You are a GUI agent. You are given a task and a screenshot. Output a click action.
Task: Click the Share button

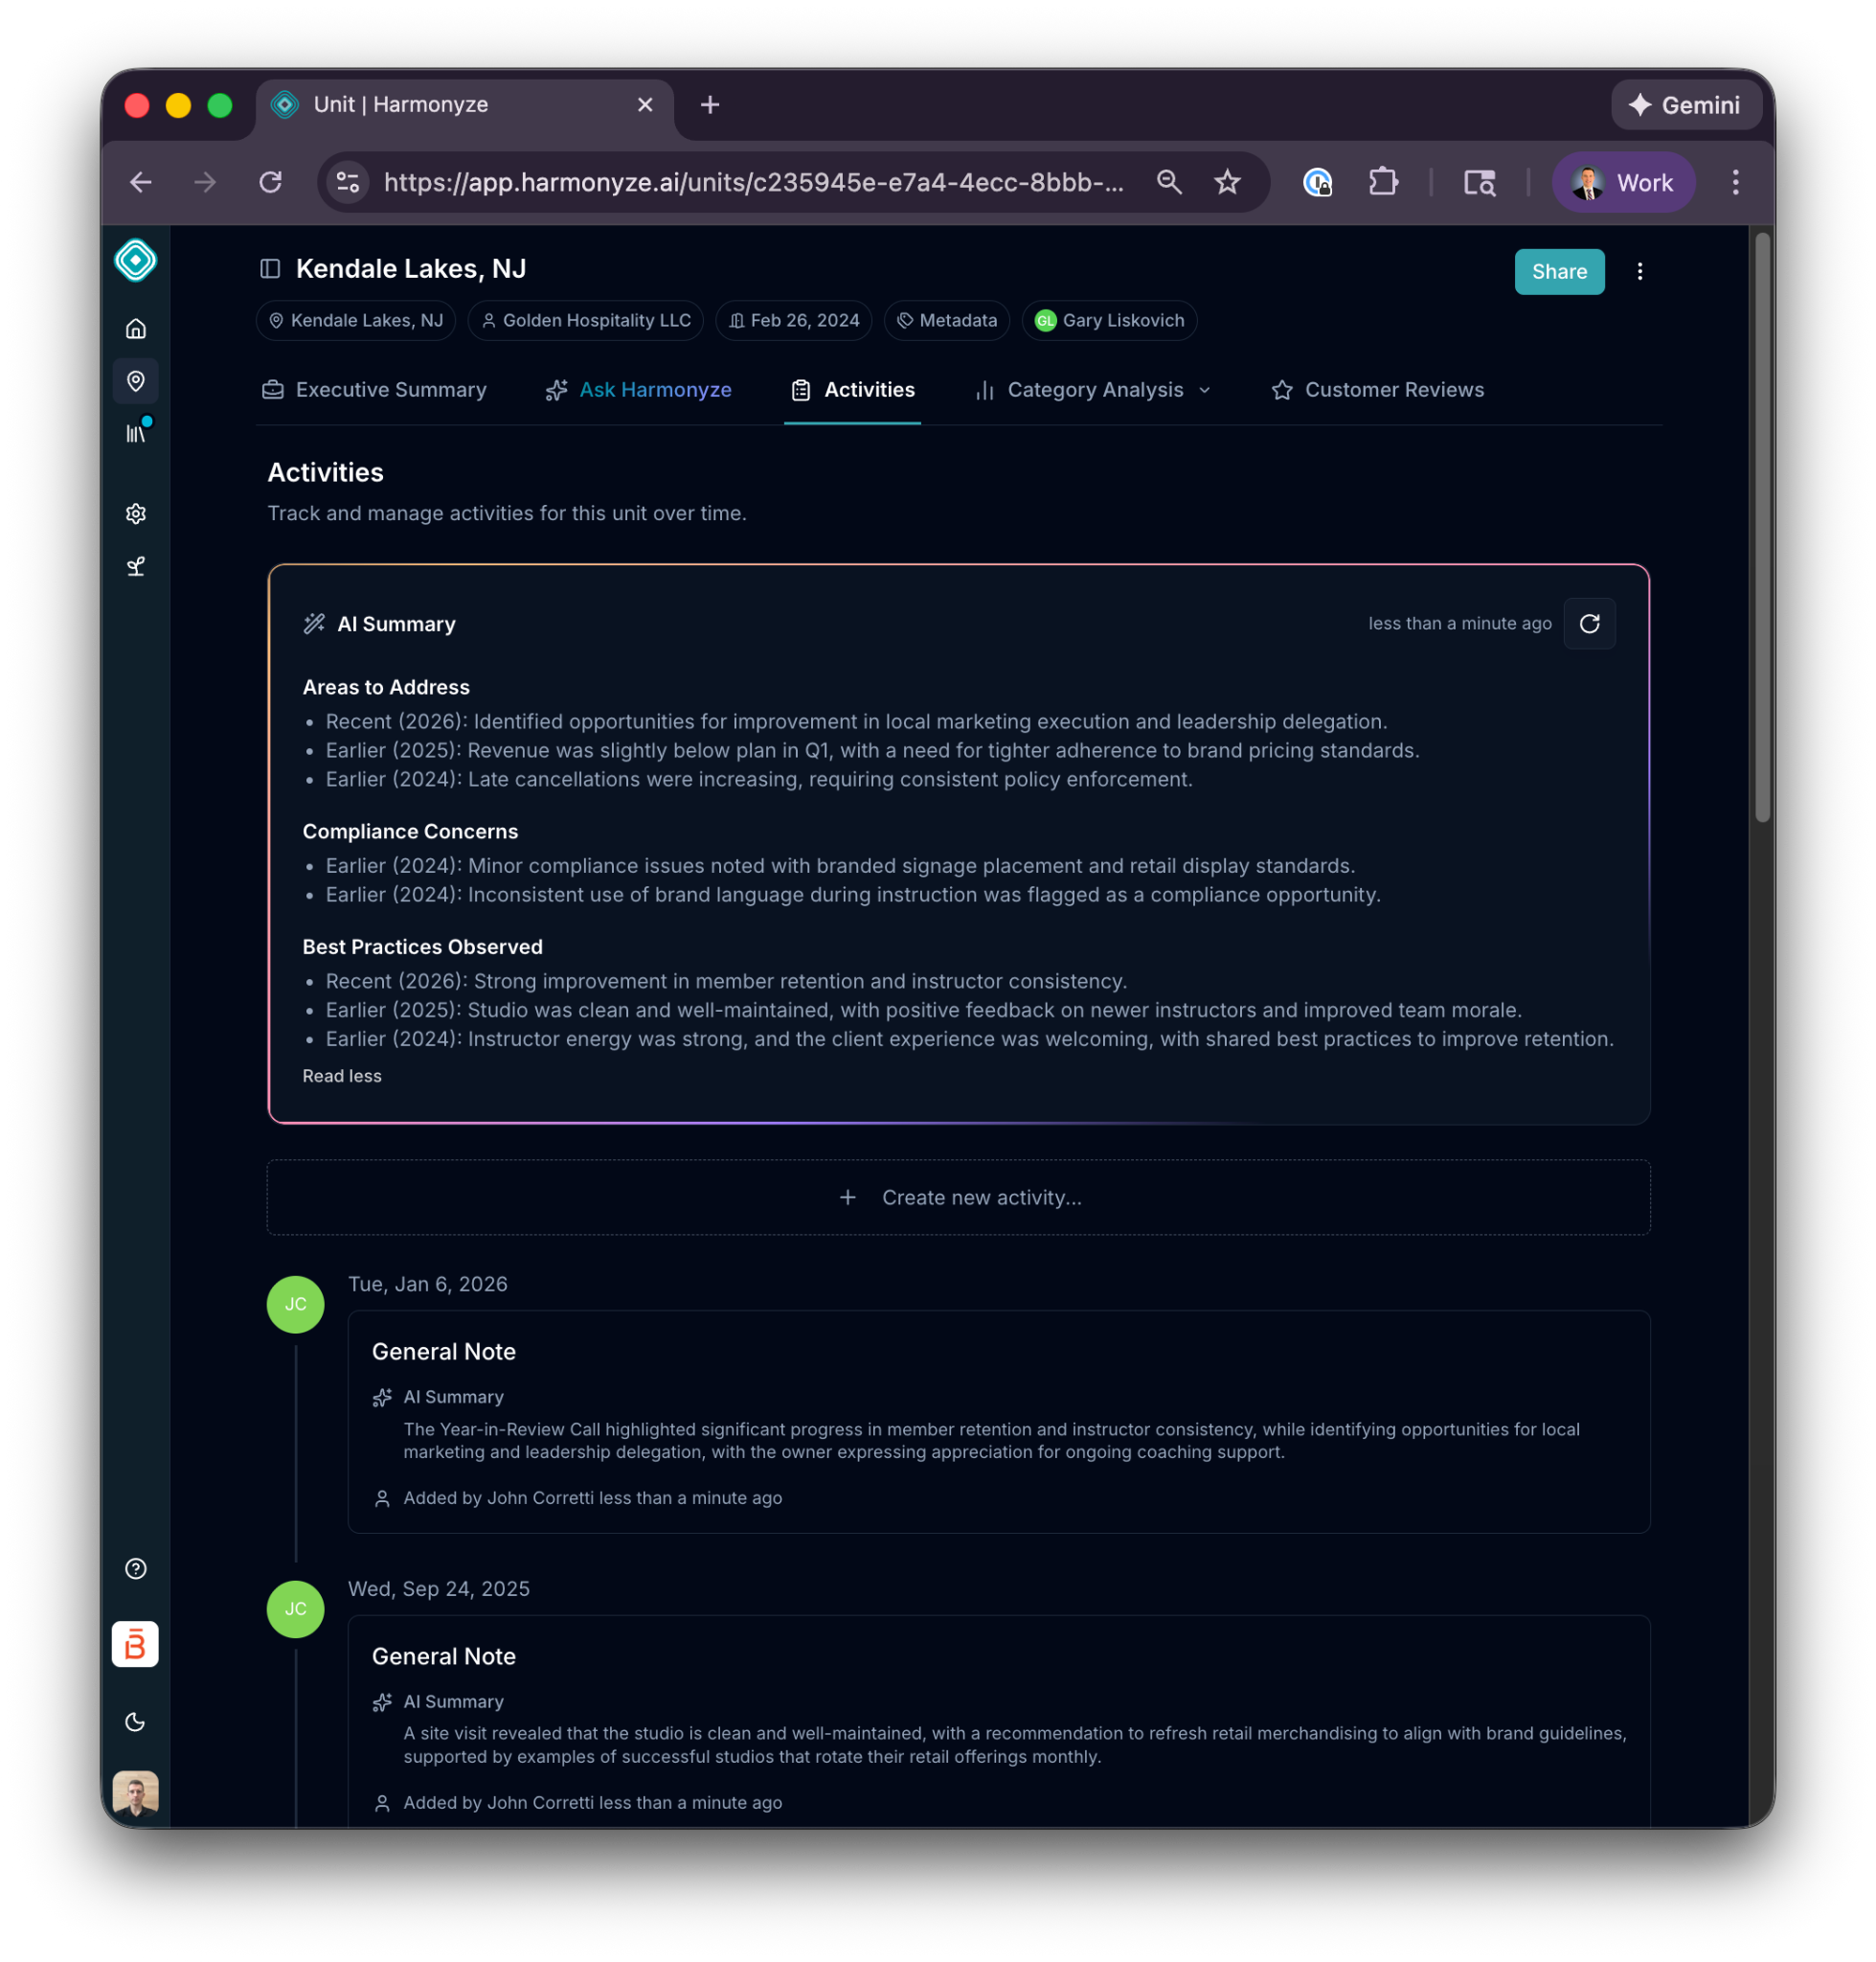[x=1558, y=271]
